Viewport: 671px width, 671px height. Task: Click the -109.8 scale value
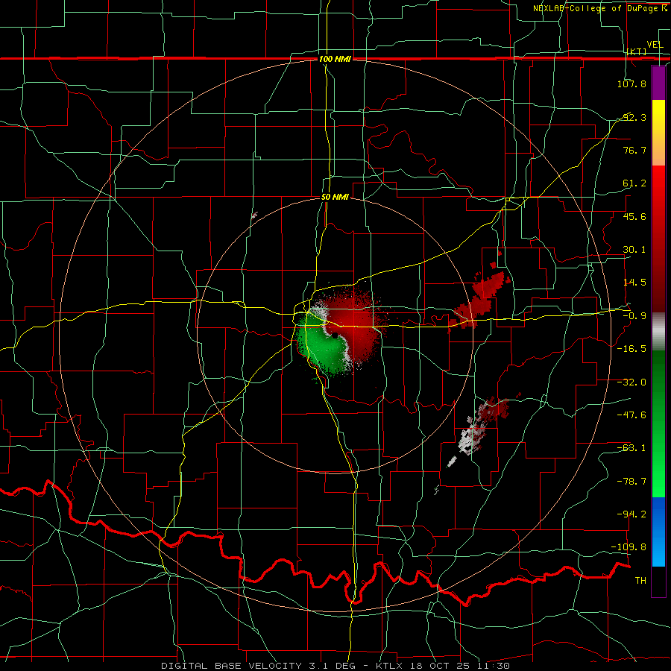[629, 547]
